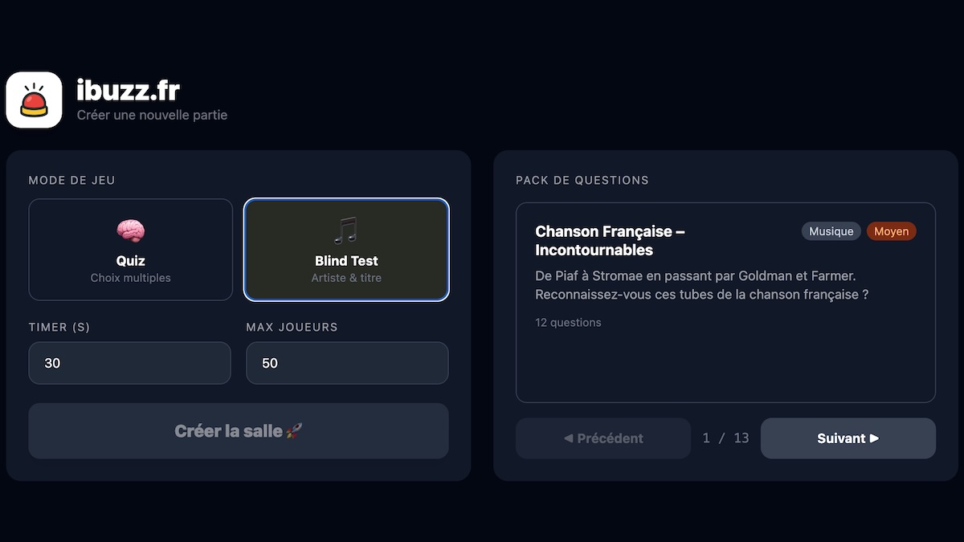
Task: Select the Blind Test game mode
Action: pos(346,249)
